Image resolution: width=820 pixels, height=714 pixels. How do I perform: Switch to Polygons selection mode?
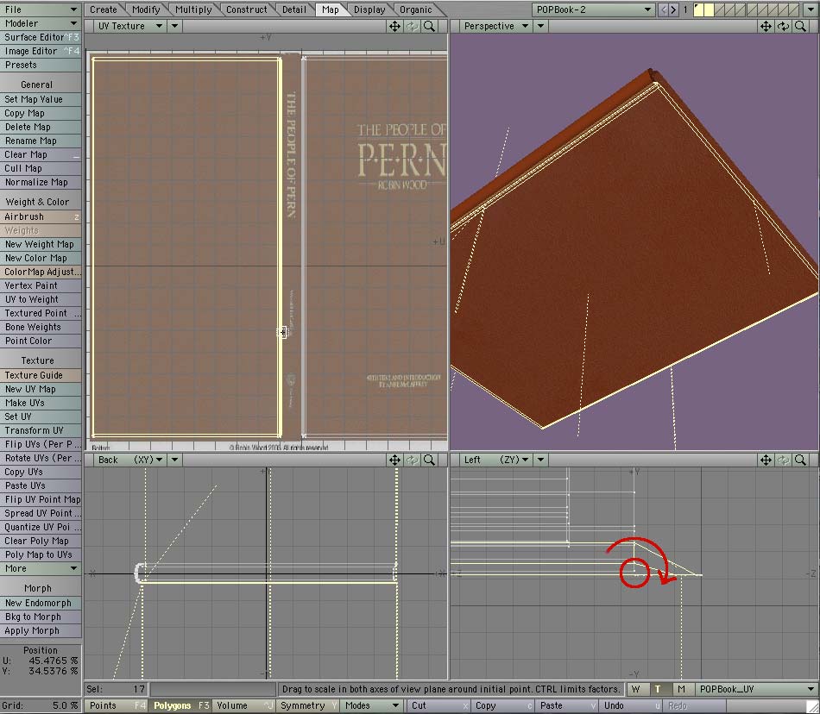click(x=180, y=705)
